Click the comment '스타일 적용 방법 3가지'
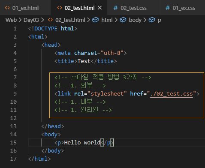205x168 pixels. pyautogui.click(x=102, y=77)
